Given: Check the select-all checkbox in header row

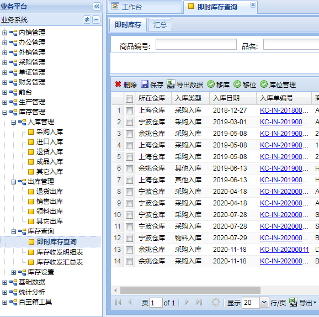Looking at the screenshot, I should click(x=129, y=99).
